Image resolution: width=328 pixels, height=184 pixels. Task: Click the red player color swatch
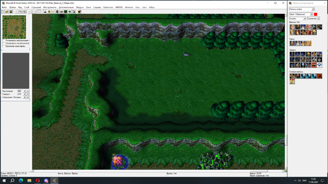click(316, 14)
